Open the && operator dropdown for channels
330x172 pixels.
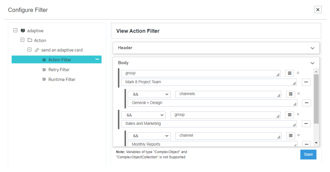point(149,94)
